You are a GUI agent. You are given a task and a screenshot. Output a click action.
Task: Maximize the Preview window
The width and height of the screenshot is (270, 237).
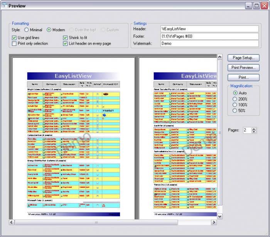point(256,6)
